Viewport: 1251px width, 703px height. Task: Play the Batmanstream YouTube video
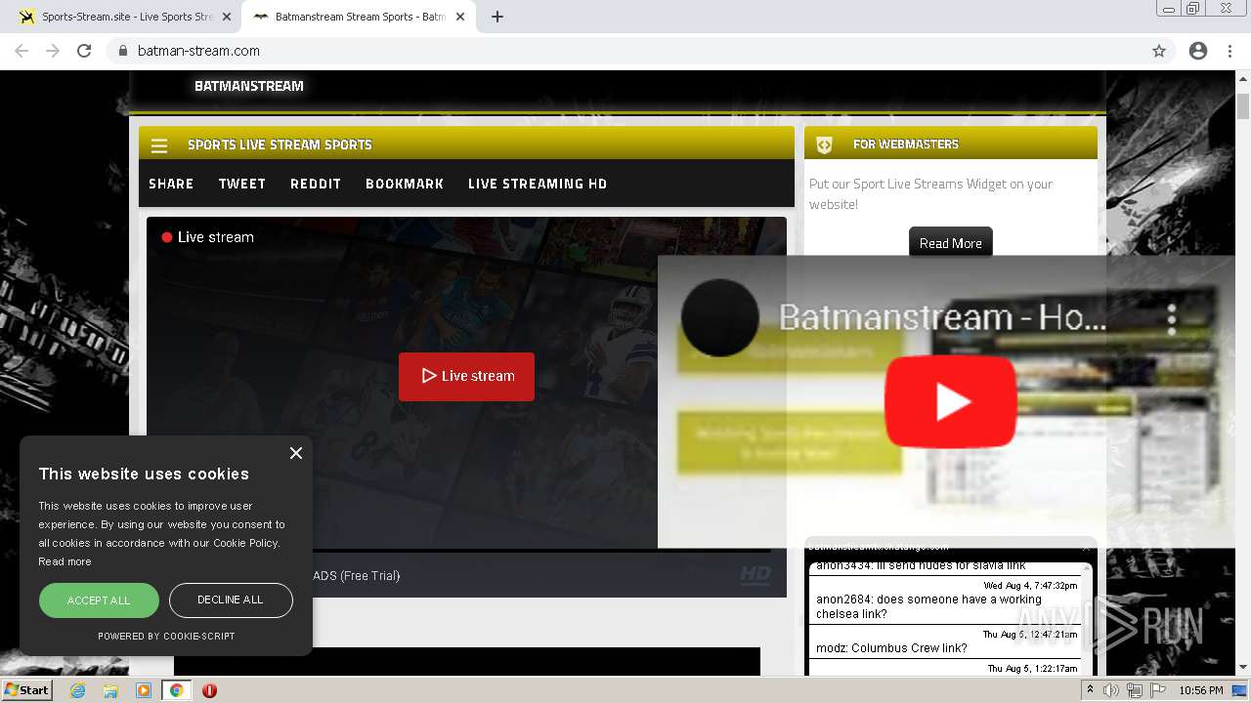[x=950, y=401]
